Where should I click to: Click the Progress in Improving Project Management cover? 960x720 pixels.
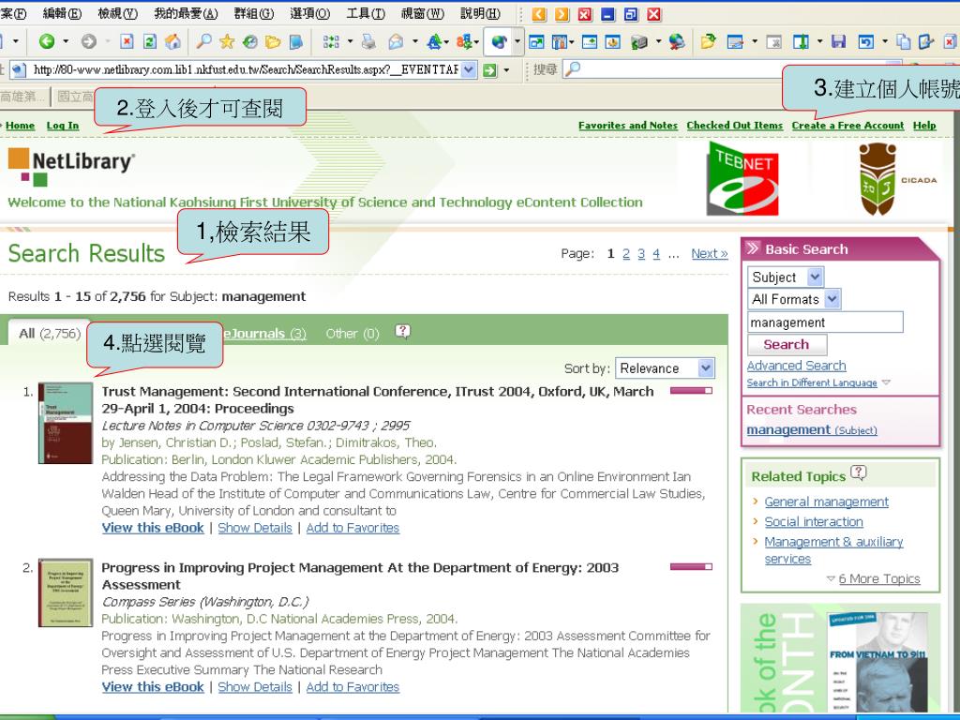[66, 592]
